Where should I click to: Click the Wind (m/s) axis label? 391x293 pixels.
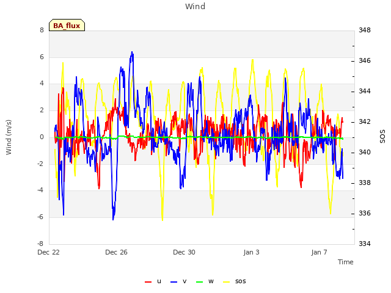pyautogui.click(x=9, y=137)
